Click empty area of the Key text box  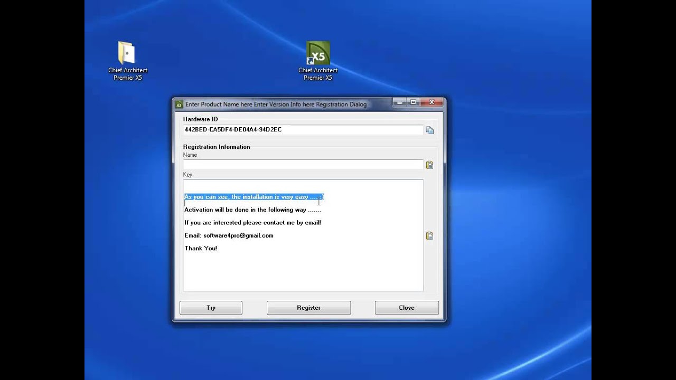pyautogui.click(x=303, y=272)
